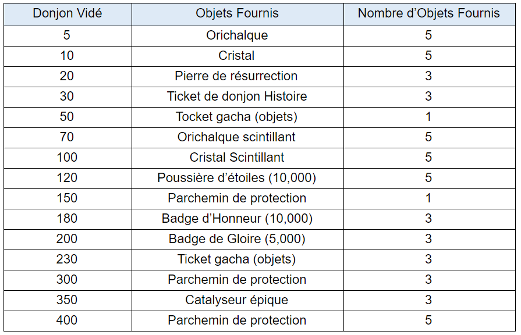Viewport: 521px width, 335px height.
Task: Click the "Ticket gacha (objets)" cell
Action: tap(237, 259)
